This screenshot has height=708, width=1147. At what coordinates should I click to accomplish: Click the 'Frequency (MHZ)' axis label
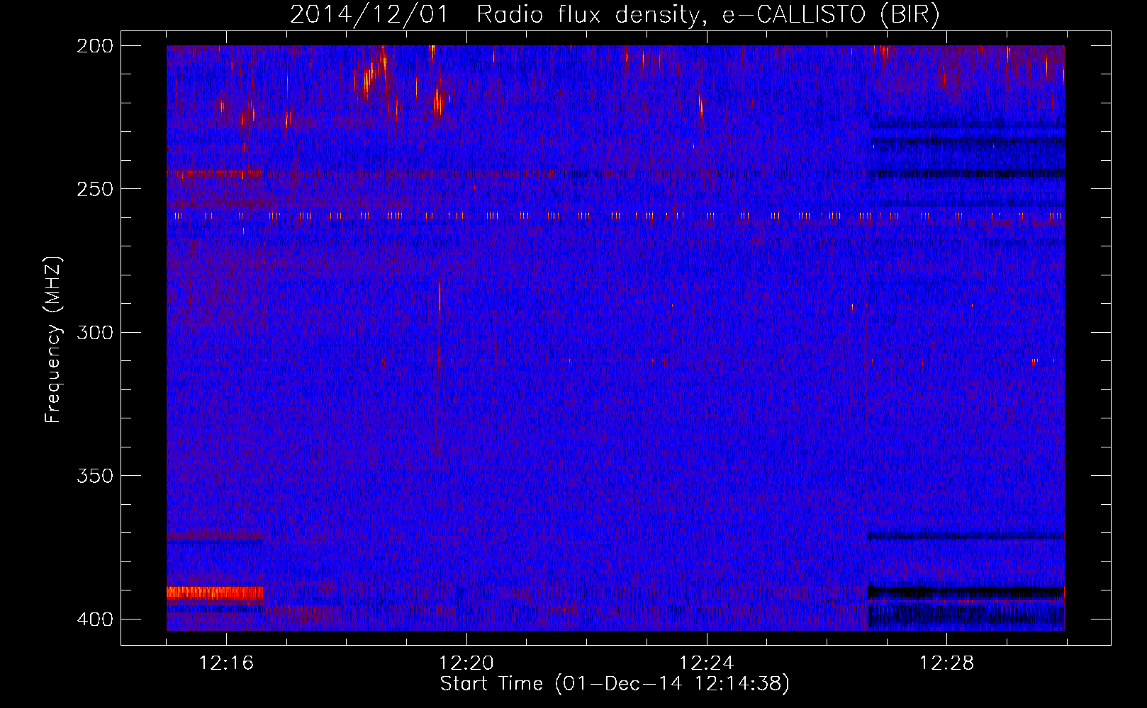pos(53,340)
